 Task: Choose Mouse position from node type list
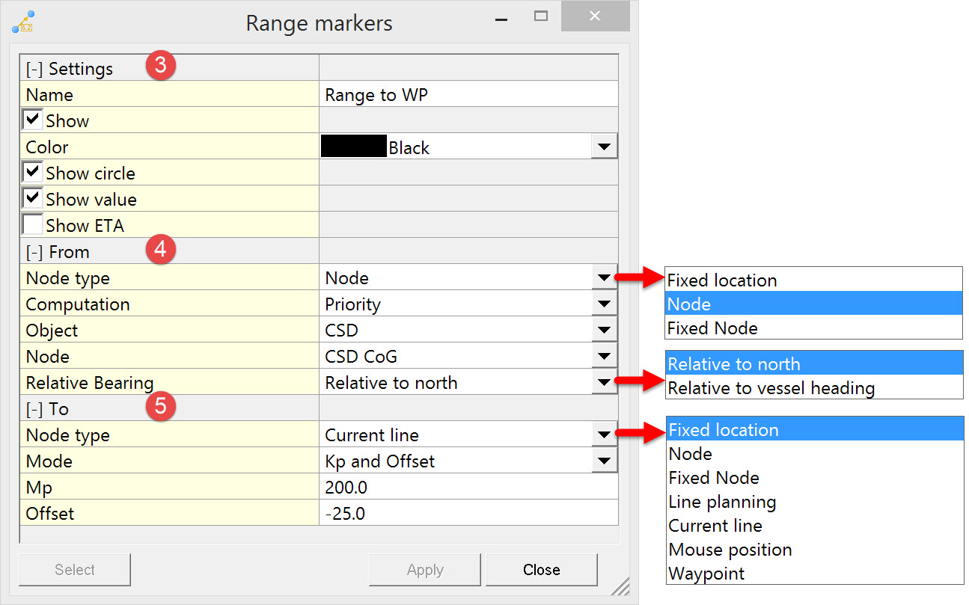click(x=730, y=550)
